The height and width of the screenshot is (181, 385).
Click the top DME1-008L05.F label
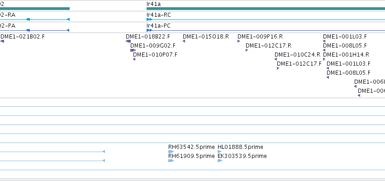(x=345, y=46)
